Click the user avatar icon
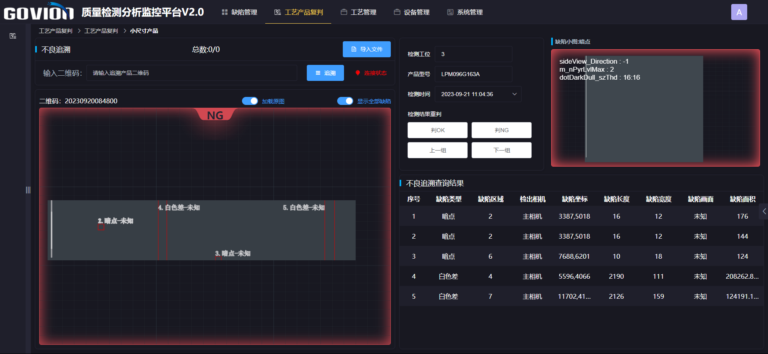Image resolution: width=768 pixels, height=354 pixels. click(739, 12)
